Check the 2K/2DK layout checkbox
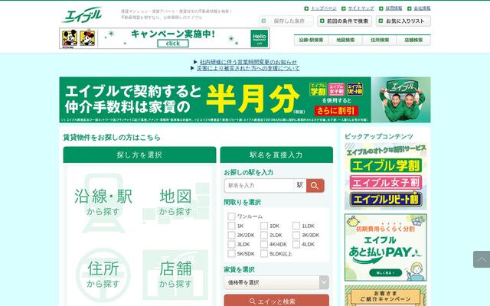 point(231,235)
